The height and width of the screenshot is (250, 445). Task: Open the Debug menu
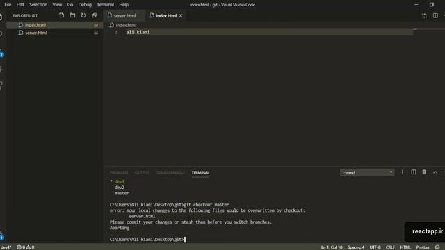tap(85, 5)
